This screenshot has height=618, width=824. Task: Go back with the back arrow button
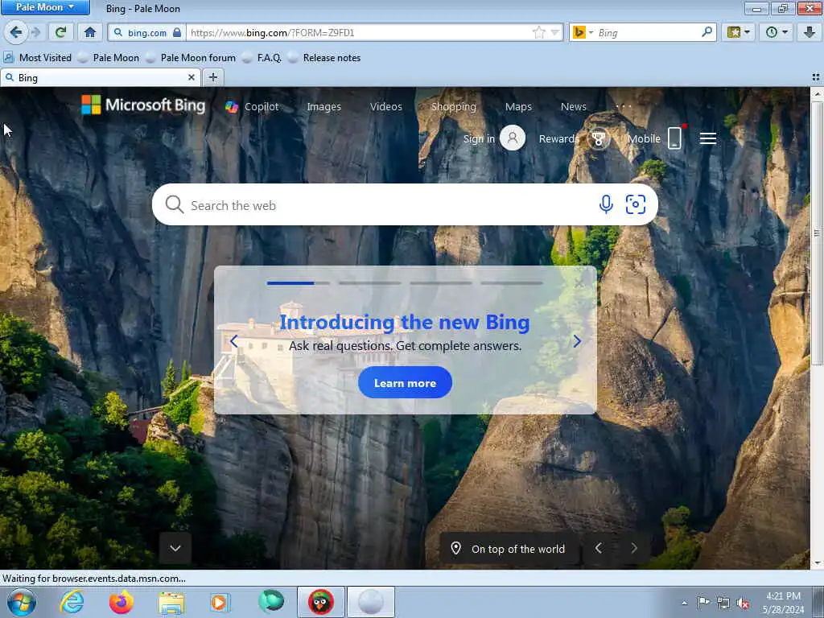click(16, 32)
